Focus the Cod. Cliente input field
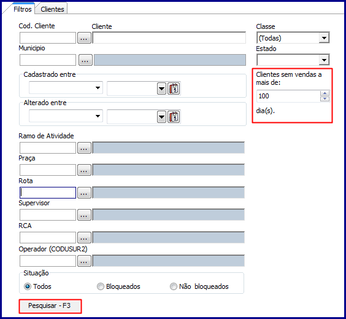 (48, 38)
